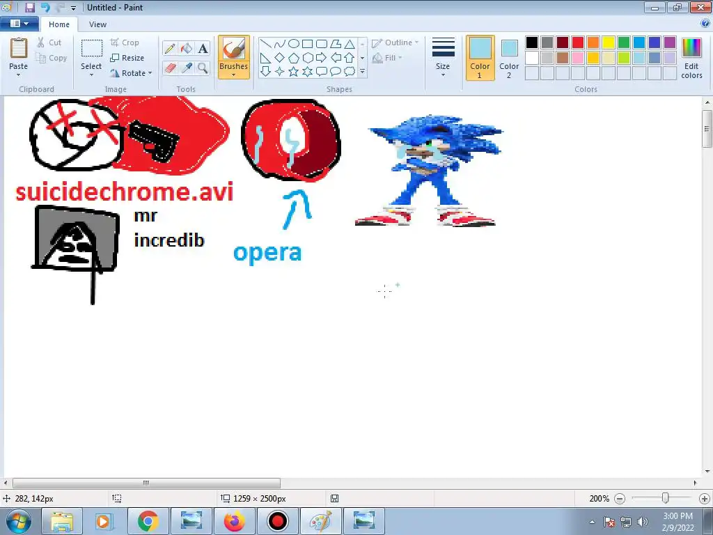Choose the Six-point star shape

(x=307, y=72)
